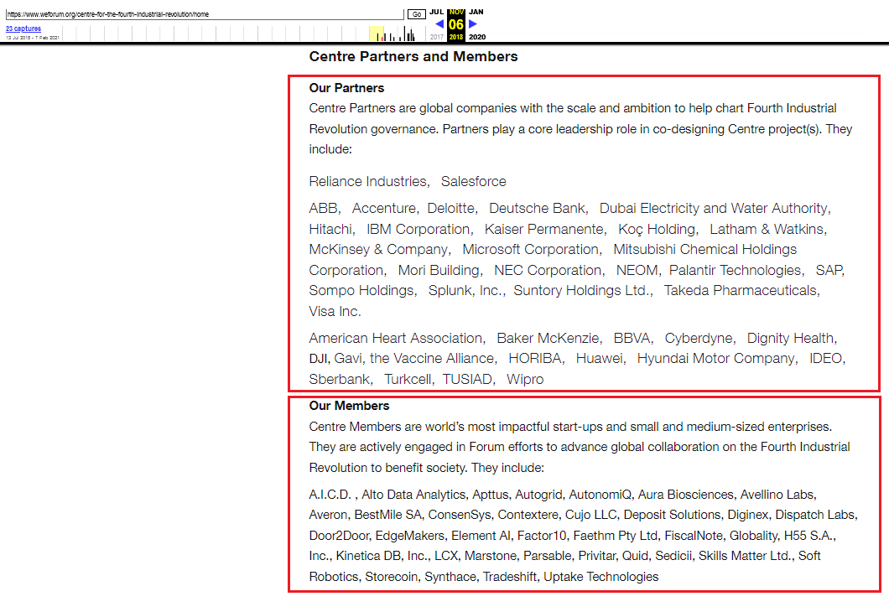Image resolution: width=889 pixels, height=612 pixels.
Task: Click the NEC Corporation partner name
Action: click(x=548, y=270)
